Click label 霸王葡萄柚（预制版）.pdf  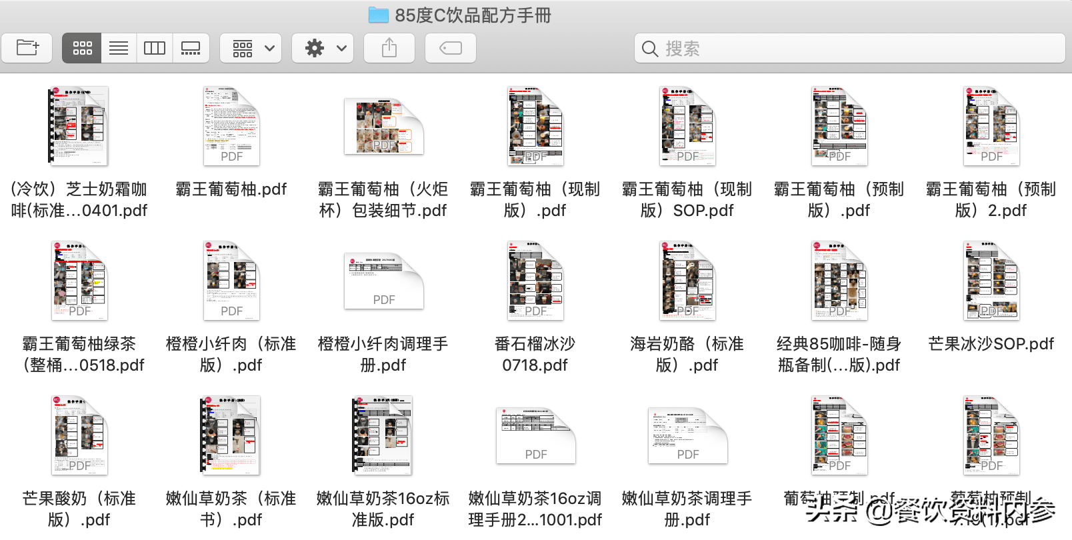tap(839, 200)
